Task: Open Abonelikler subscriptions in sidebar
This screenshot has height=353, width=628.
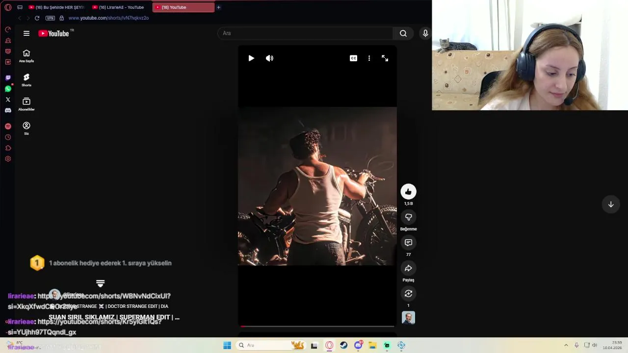Action: click(26, 104)
